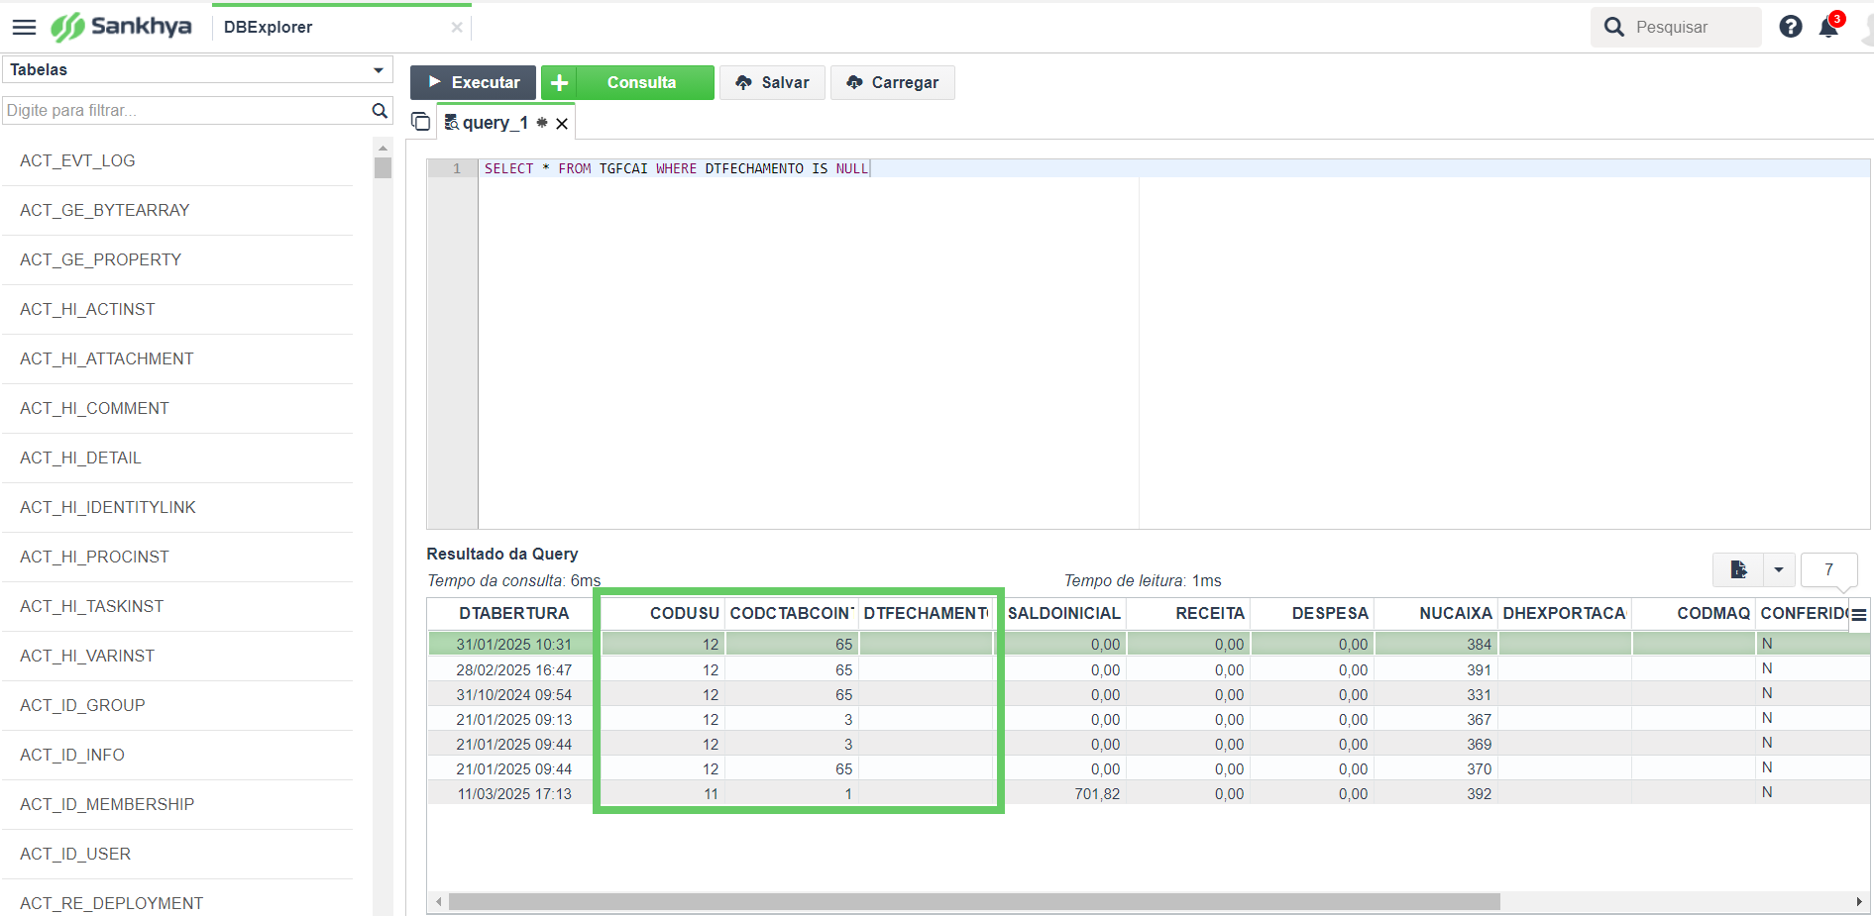
Task: Click the results scroll left arrow
Action: tap(439, 901)
